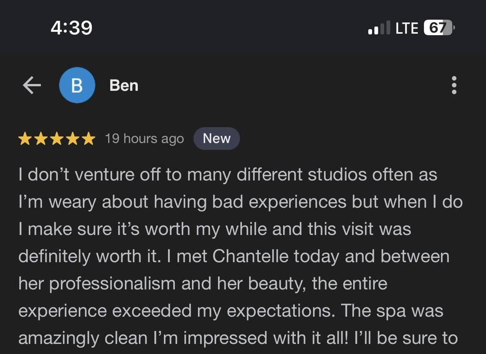
Task: Tap the 19 hours ago timestamp
Action: pos(144,139)
